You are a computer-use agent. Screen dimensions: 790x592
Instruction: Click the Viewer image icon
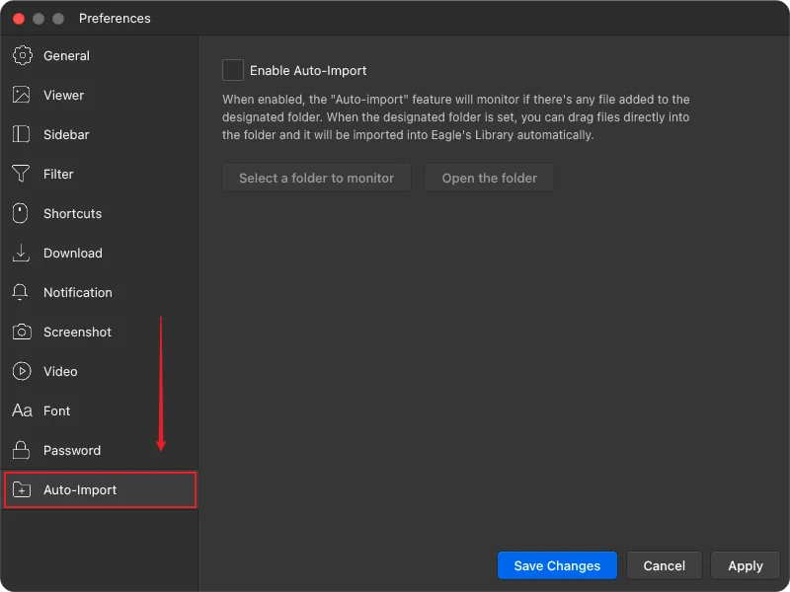click(21, 95)
